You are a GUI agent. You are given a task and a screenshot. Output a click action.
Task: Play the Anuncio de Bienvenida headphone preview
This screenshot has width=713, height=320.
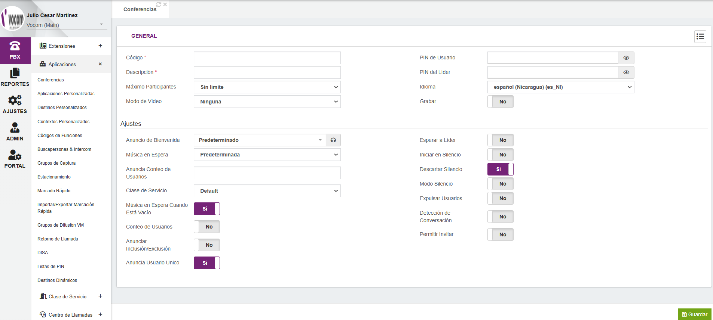click(333, 140)
